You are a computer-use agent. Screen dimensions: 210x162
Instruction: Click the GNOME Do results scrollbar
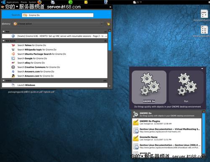[204, 133]
